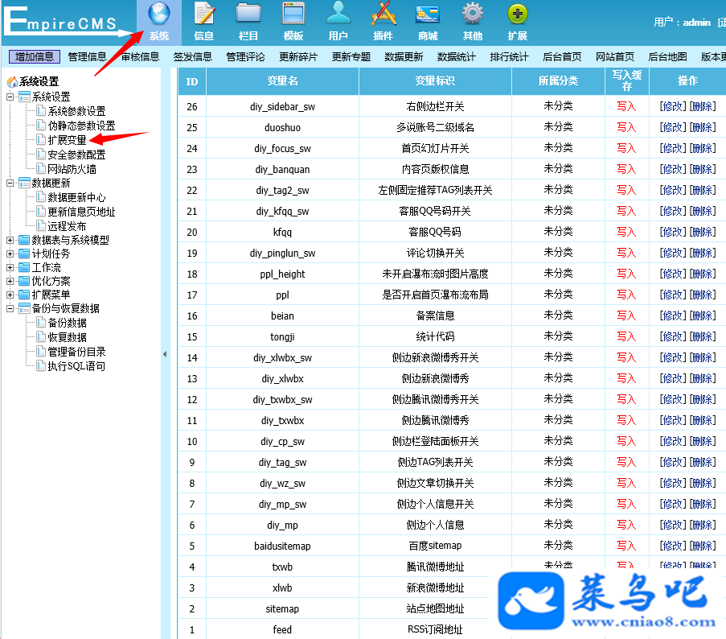The image size is (726, 639).
Task: Select the 数据统计 menu item
Action: (x=457, y=56)
